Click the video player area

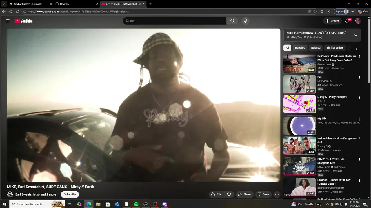click(x=144, y=105)
